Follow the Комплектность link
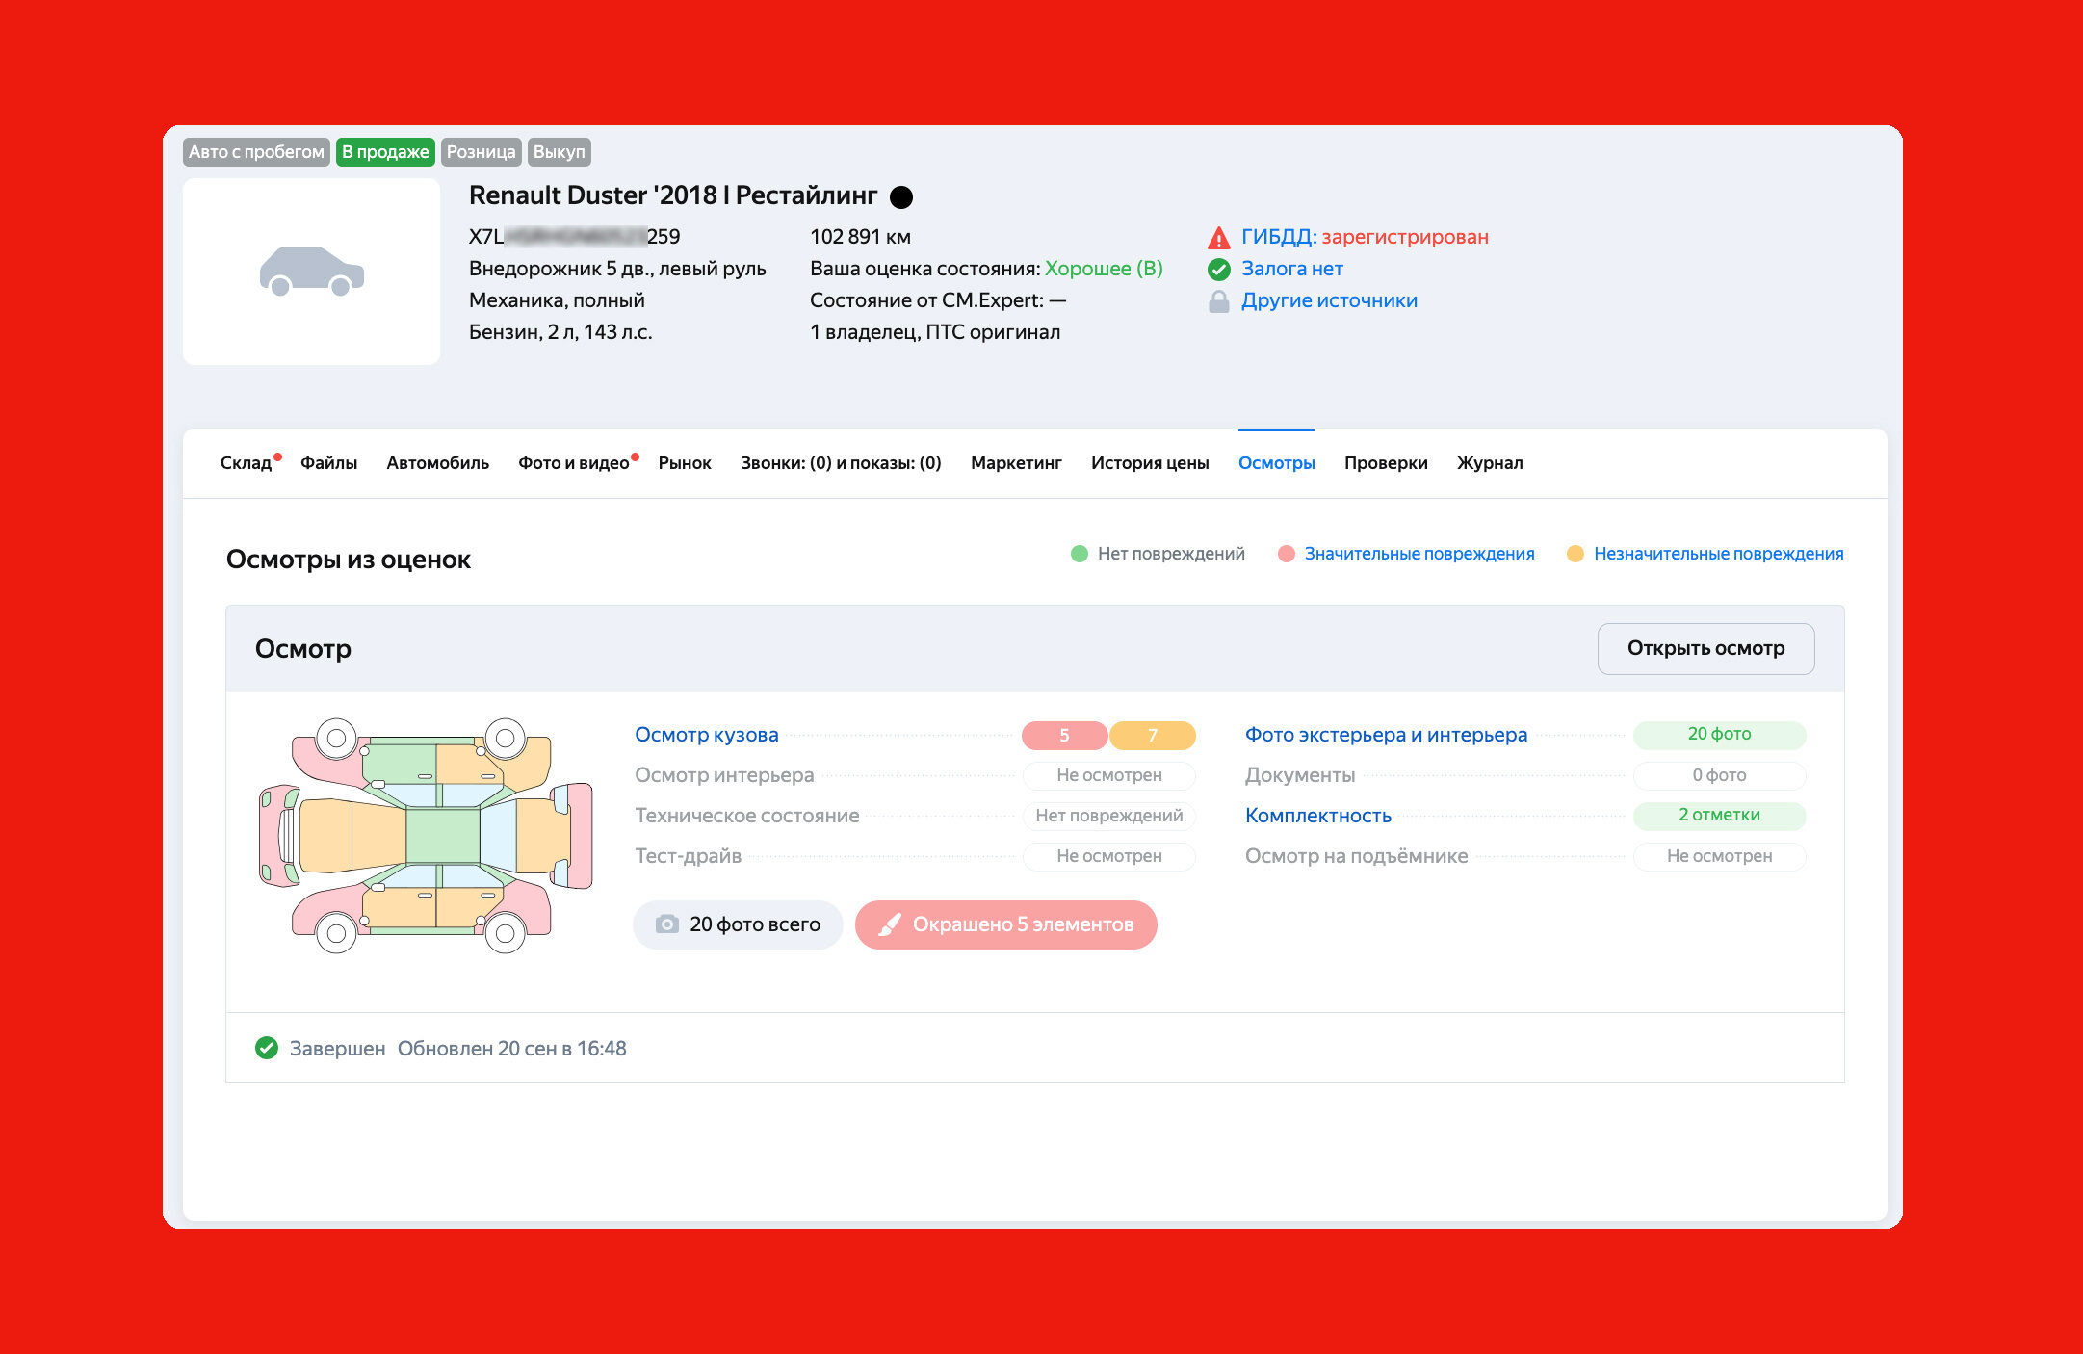Screen dimensions: 2083x1354 coord(1317,816)
